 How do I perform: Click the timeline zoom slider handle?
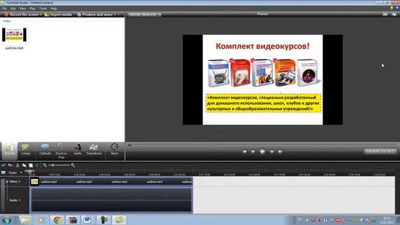point(52,165)
